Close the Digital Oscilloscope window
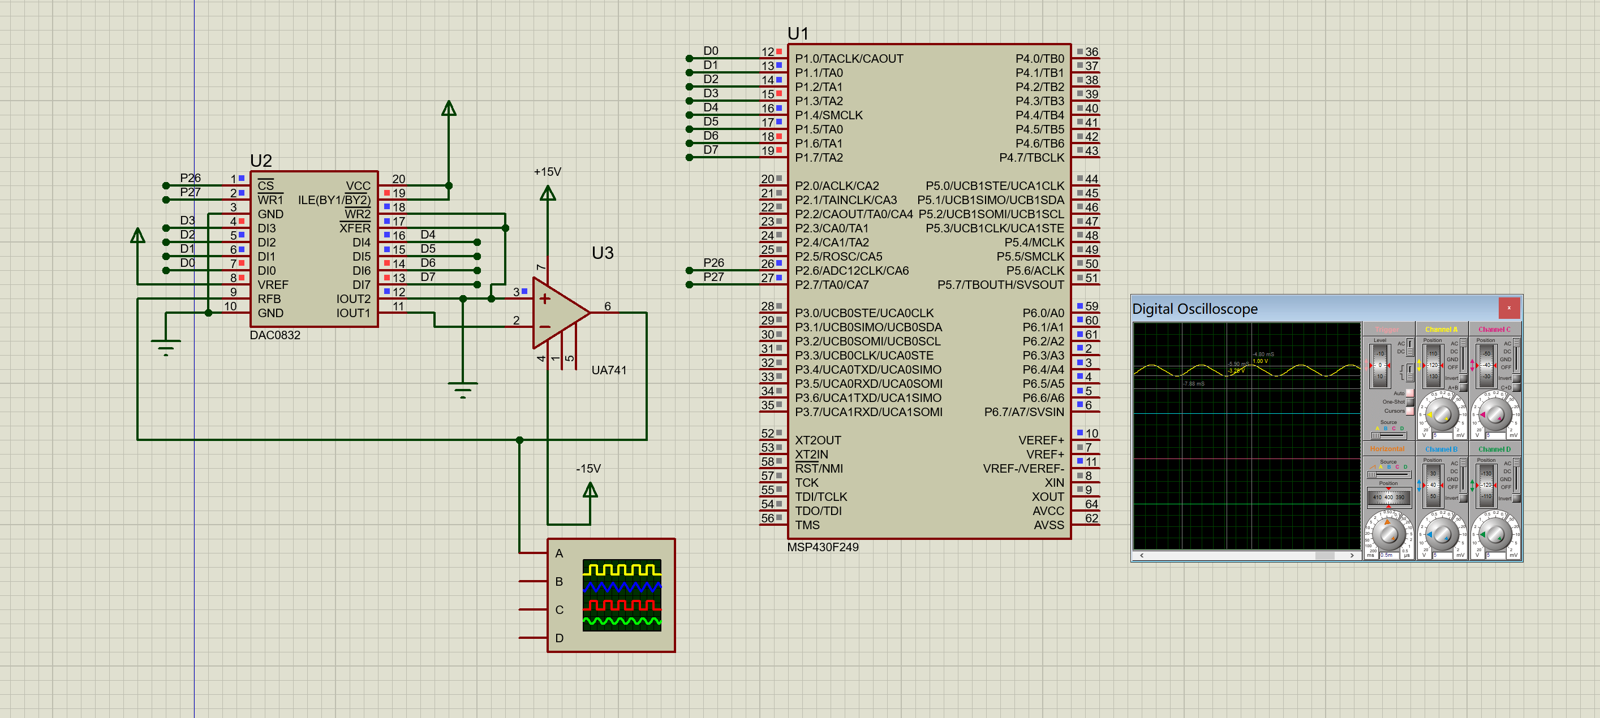Viewport: 1600px width, 718px height. (x=1509, y=308)
